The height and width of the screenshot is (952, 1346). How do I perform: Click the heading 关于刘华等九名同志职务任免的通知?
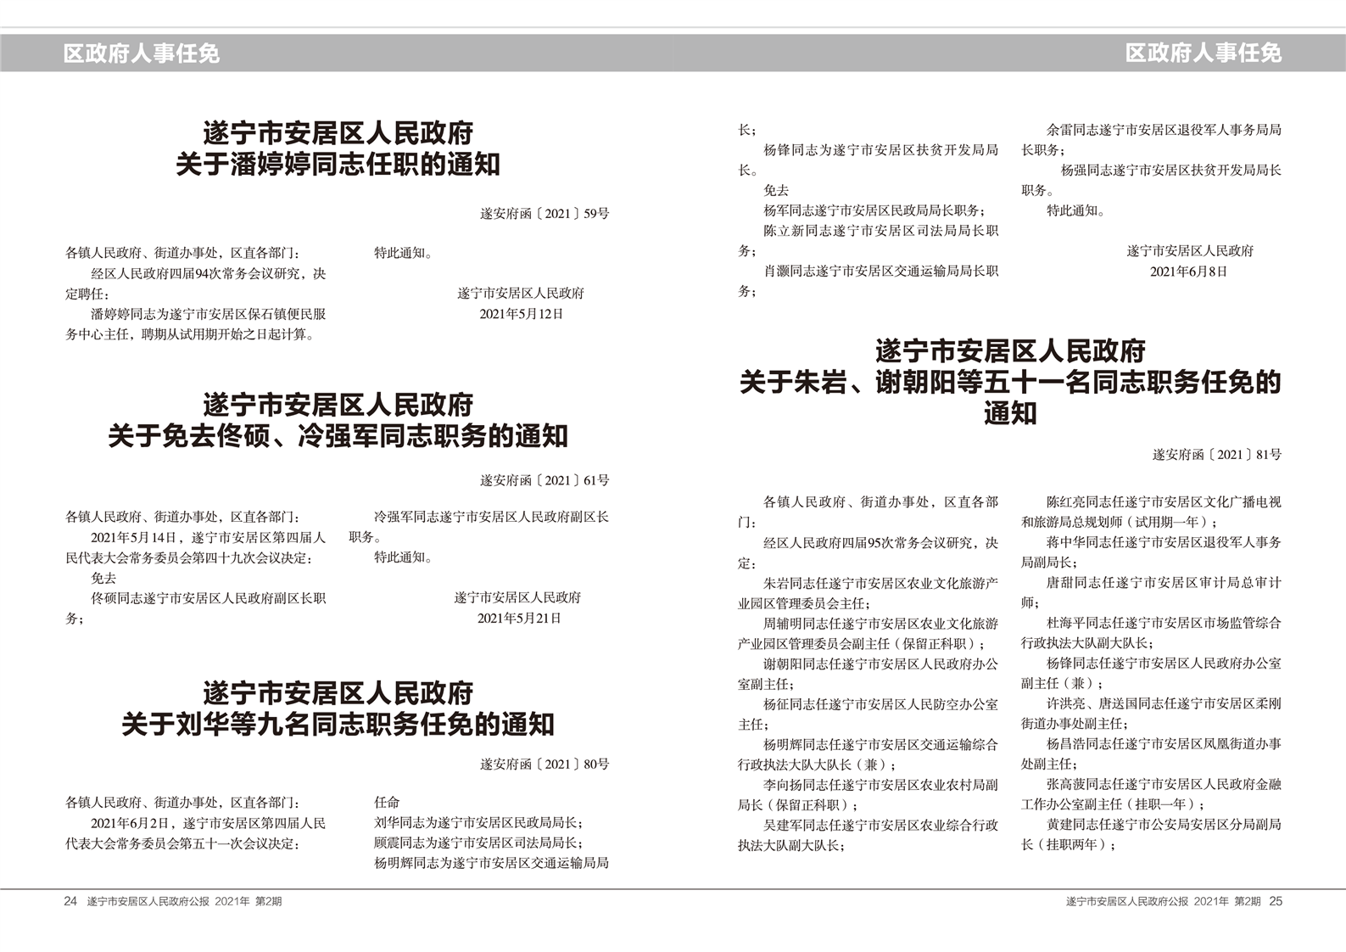[338, 725]
